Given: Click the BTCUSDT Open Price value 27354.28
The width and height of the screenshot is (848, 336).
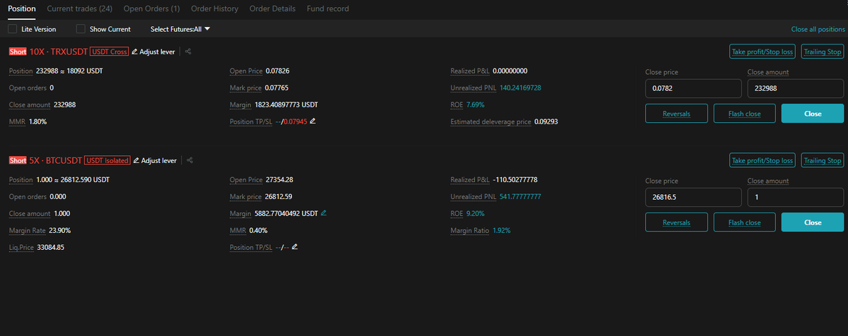Looking at the screenshot, I should click(x=280, y=180).
